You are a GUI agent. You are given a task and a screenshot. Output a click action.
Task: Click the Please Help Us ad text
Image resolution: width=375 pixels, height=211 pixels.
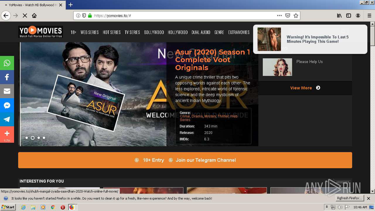coord(309,62)
